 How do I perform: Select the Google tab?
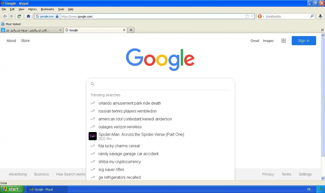click(x=95, y=30)
